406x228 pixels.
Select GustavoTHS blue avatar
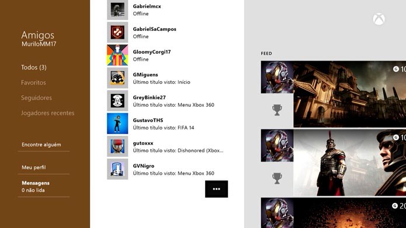[117, 123]
